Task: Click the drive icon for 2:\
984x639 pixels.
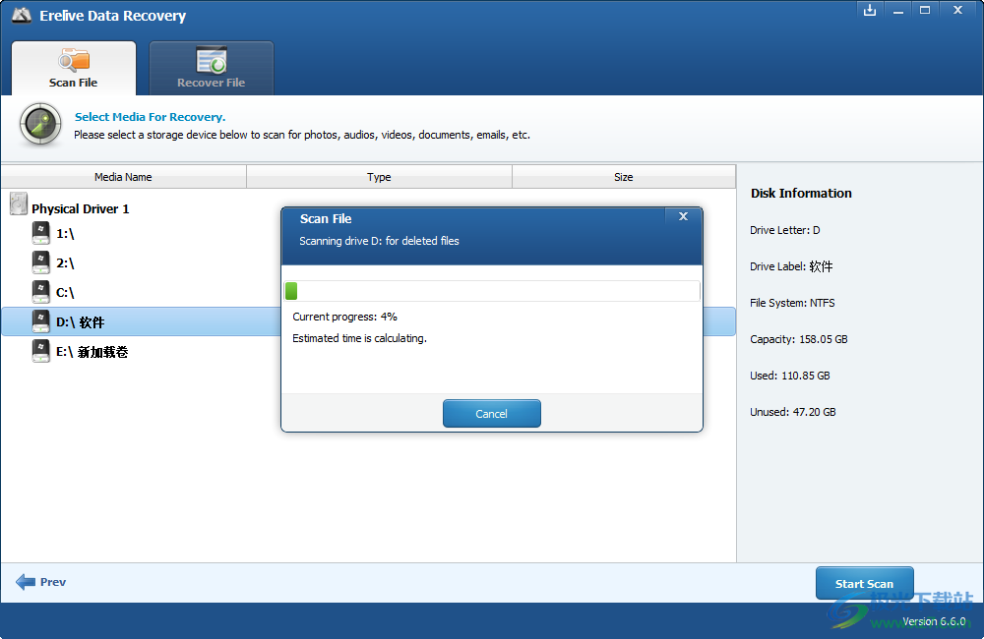Action: [x=40, y=262]
